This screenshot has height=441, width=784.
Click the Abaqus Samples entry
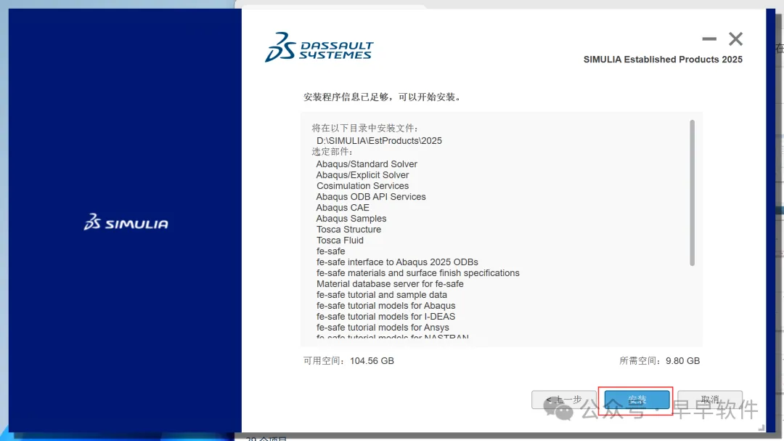[x=351, y=219]
